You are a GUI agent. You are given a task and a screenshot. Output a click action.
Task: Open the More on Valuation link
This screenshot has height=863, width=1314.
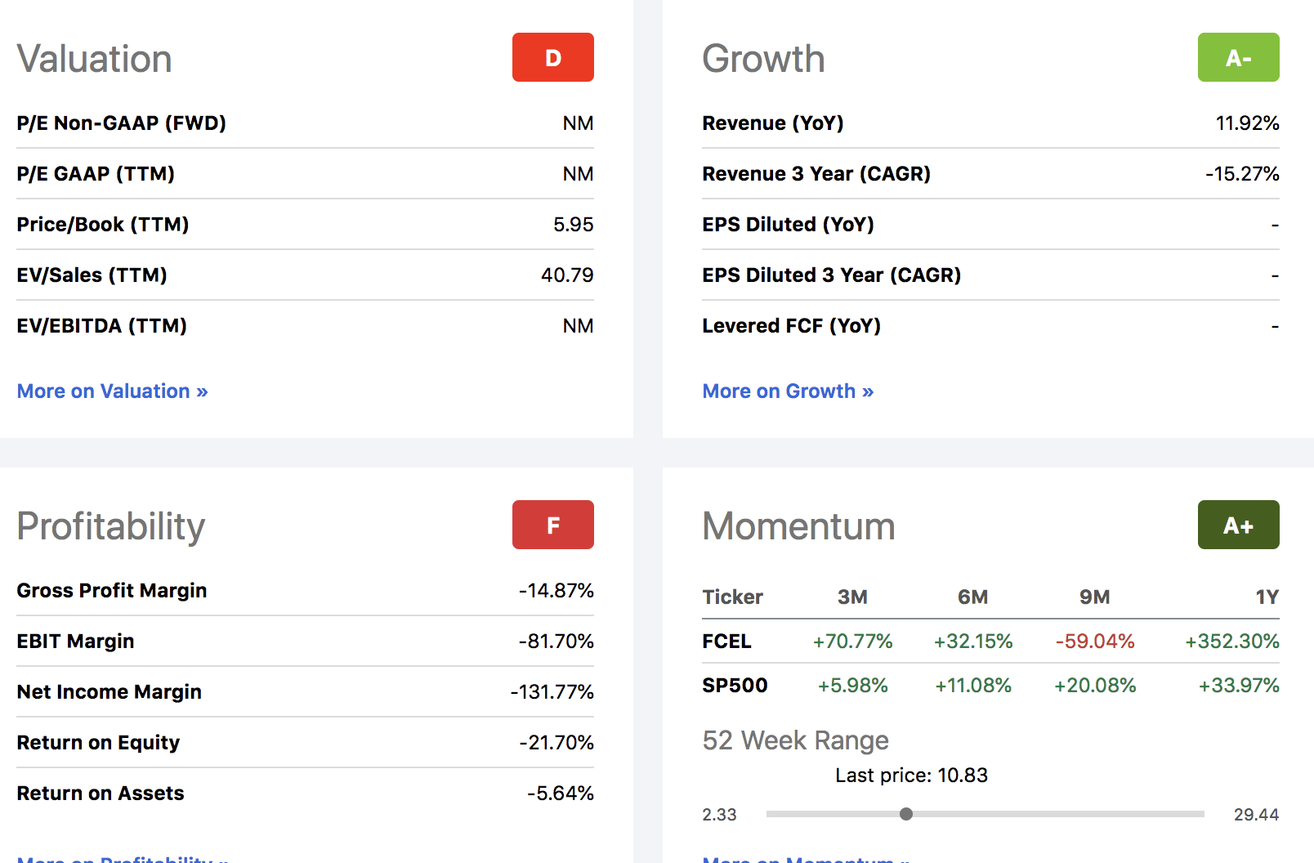pos(113,391)
